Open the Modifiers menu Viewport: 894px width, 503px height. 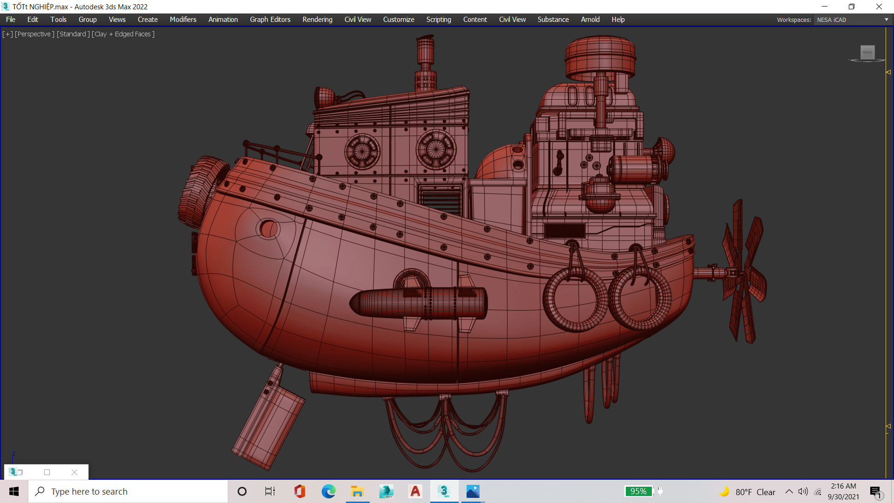[183, 20]
